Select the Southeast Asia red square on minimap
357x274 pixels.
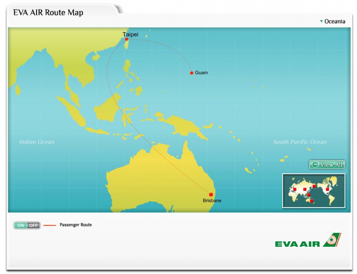309,195
